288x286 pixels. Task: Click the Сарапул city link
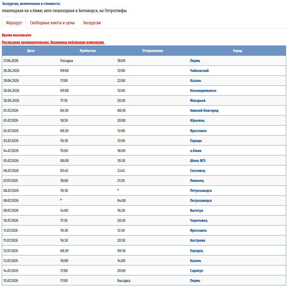click(x=196, y=271)
